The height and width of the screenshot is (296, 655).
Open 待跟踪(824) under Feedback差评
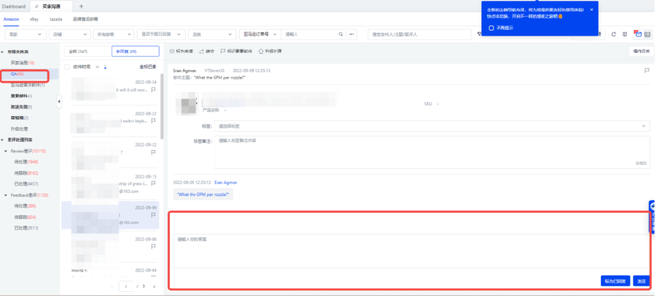point(25,217)
